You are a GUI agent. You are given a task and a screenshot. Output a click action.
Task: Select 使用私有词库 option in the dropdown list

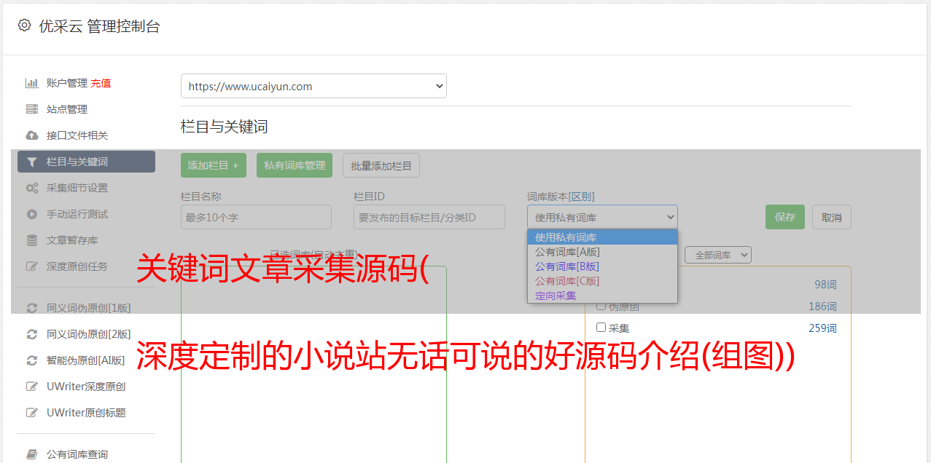point(602,237)
